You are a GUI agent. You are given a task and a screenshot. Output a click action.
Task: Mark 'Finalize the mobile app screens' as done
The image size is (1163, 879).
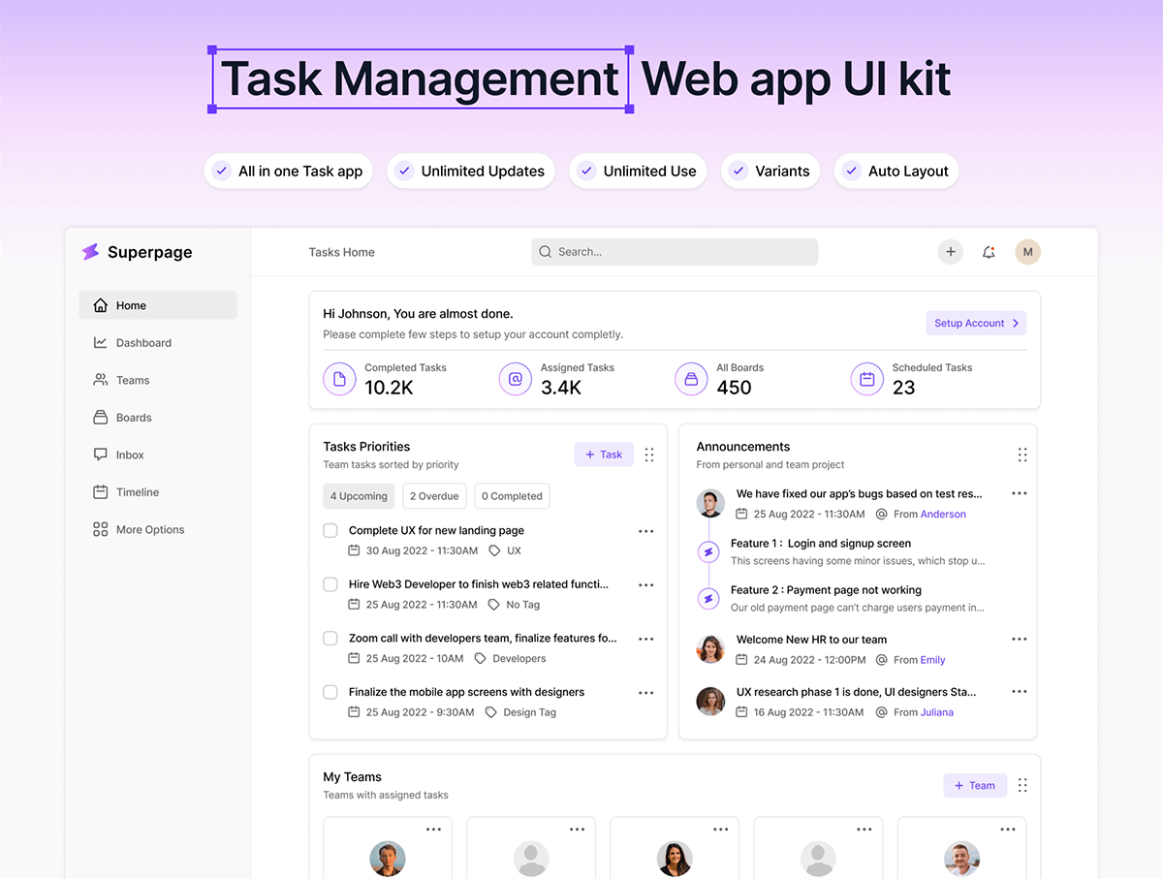point(330,692)
